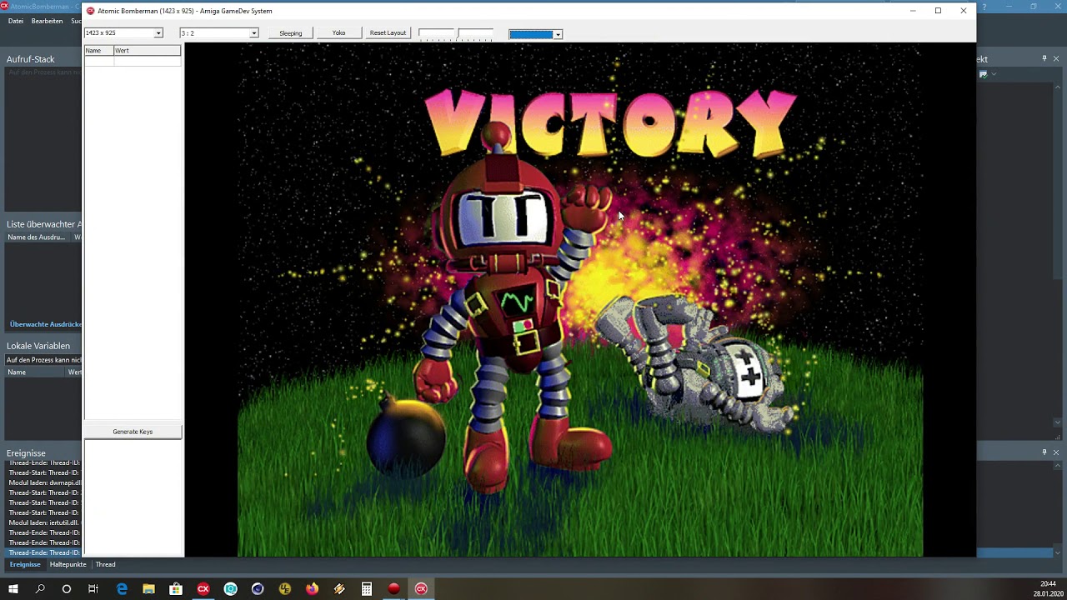Screen dimensions: 1067x600
Task: Click the blue color swatch field
Action: [x=531, y=34]
